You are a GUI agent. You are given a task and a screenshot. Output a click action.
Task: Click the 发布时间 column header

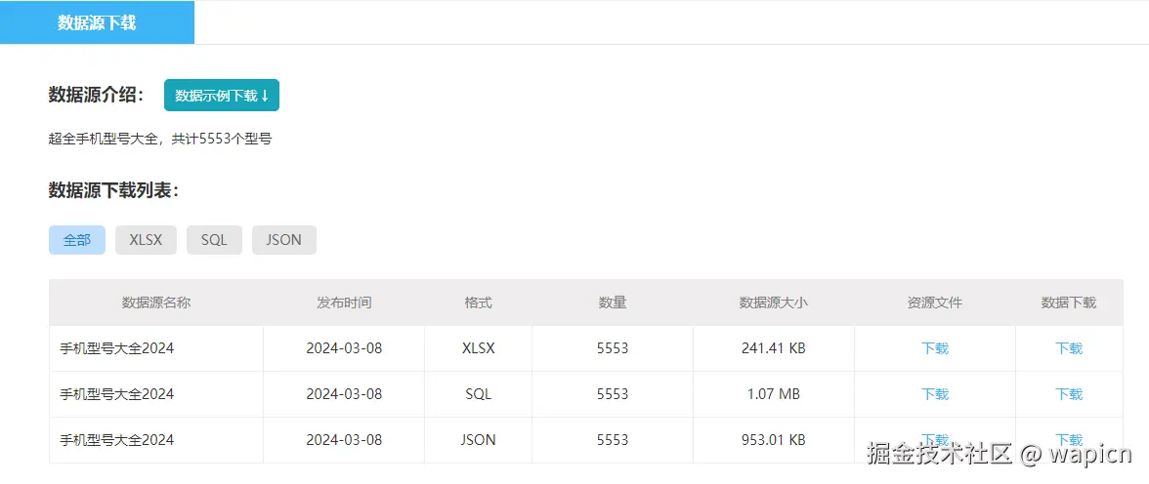[344, 302]
